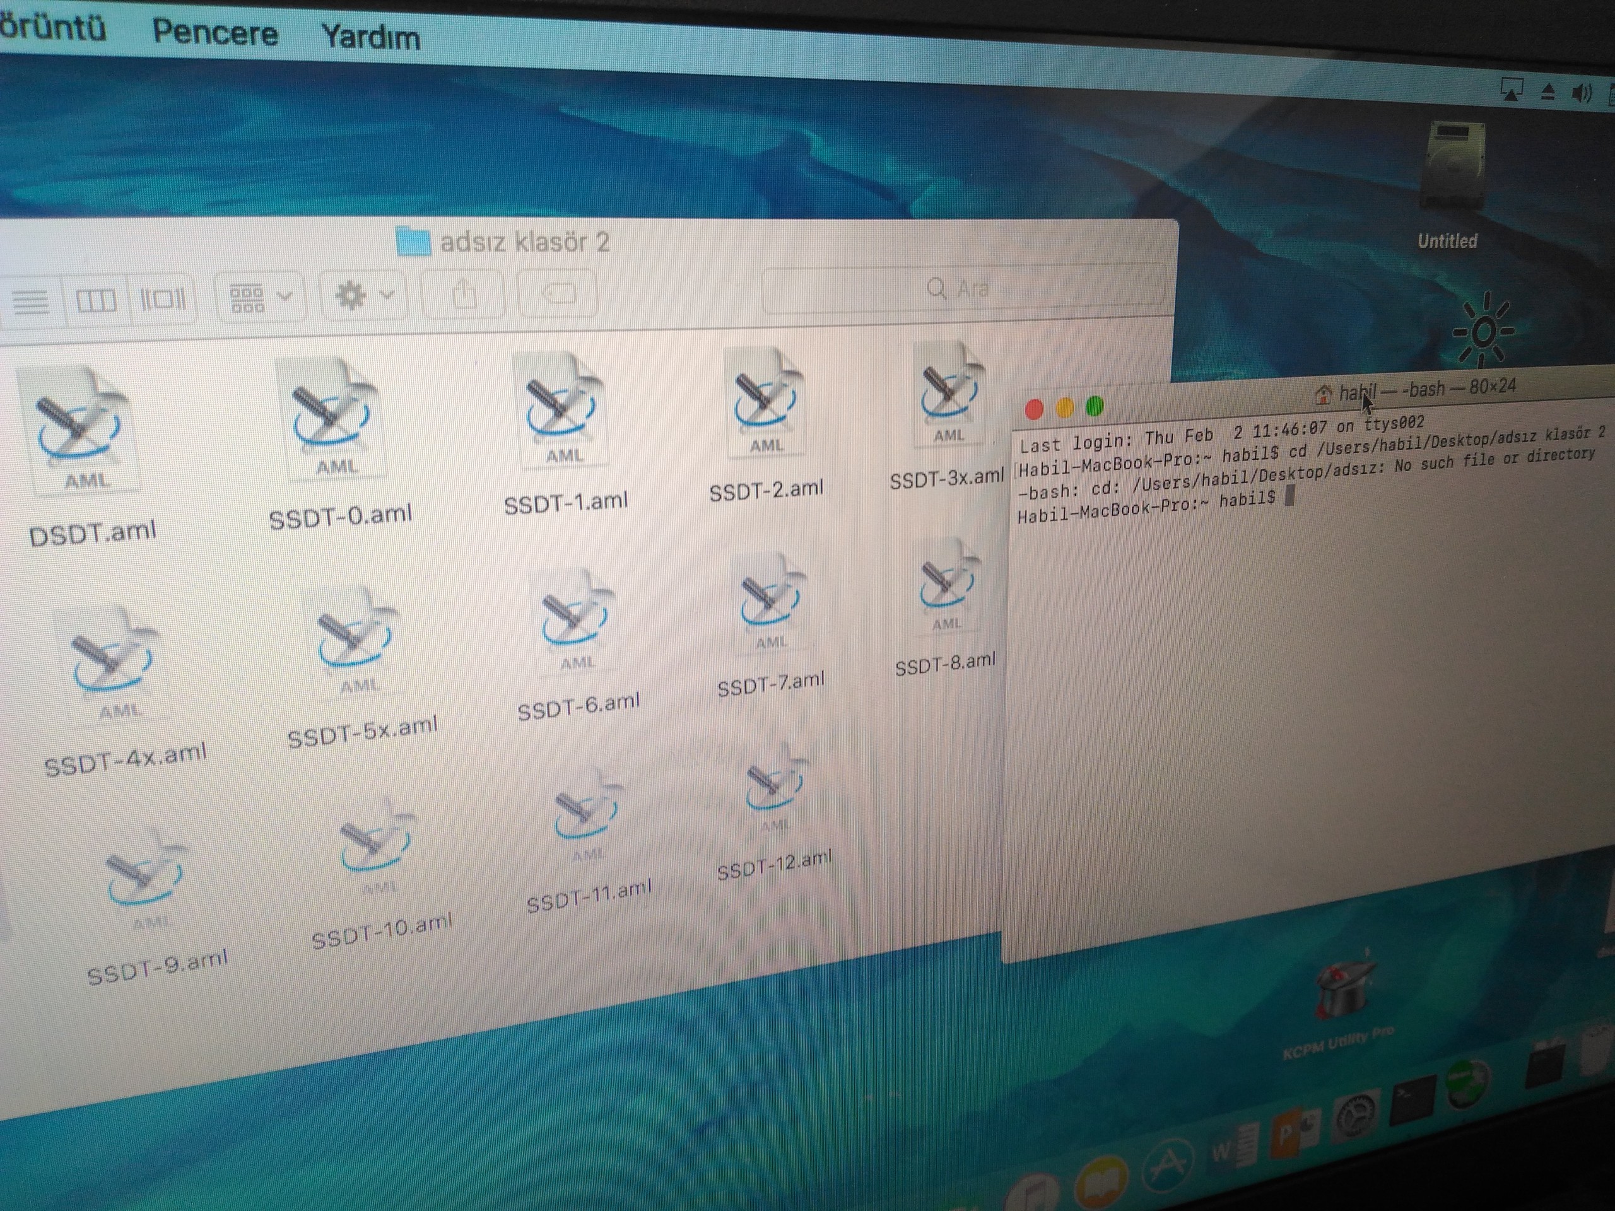This screenshot has width=1615, height=1211.
Task: Open the Untitled drive on desktop
Action: 1453,169
